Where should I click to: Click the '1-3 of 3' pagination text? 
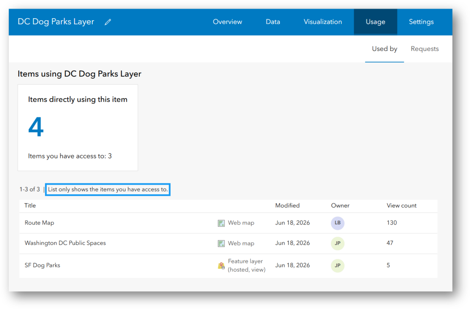29,189
